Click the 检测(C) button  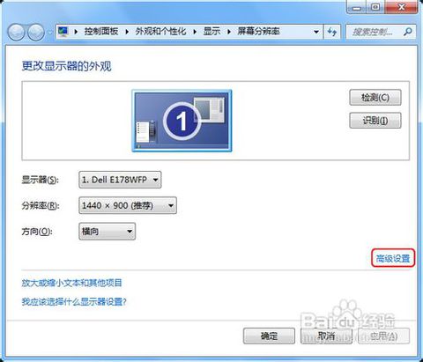click(x=375, y=97)
